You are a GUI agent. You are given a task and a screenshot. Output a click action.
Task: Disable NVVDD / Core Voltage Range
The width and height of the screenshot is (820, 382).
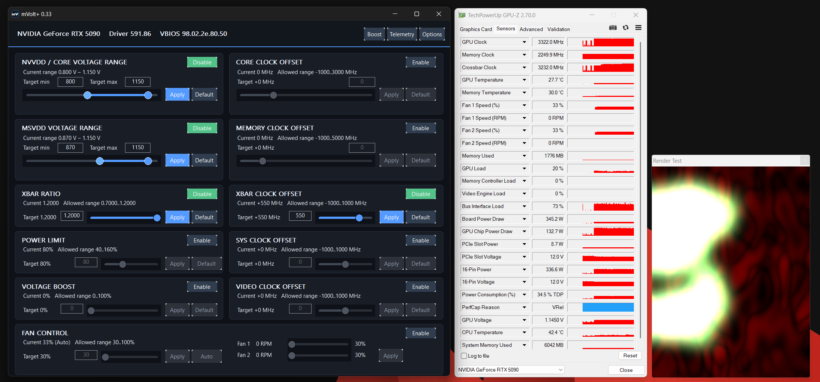pyautogui.click(x=202, y=62)
